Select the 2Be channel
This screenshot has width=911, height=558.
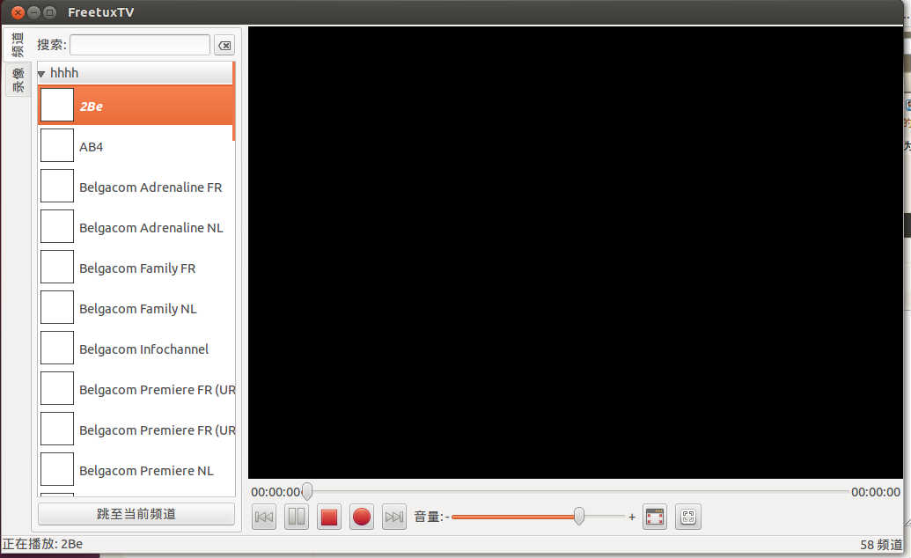point(135,106)
